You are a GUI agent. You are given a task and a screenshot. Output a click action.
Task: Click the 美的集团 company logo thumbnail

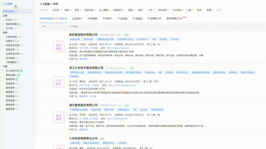[59, 47]
